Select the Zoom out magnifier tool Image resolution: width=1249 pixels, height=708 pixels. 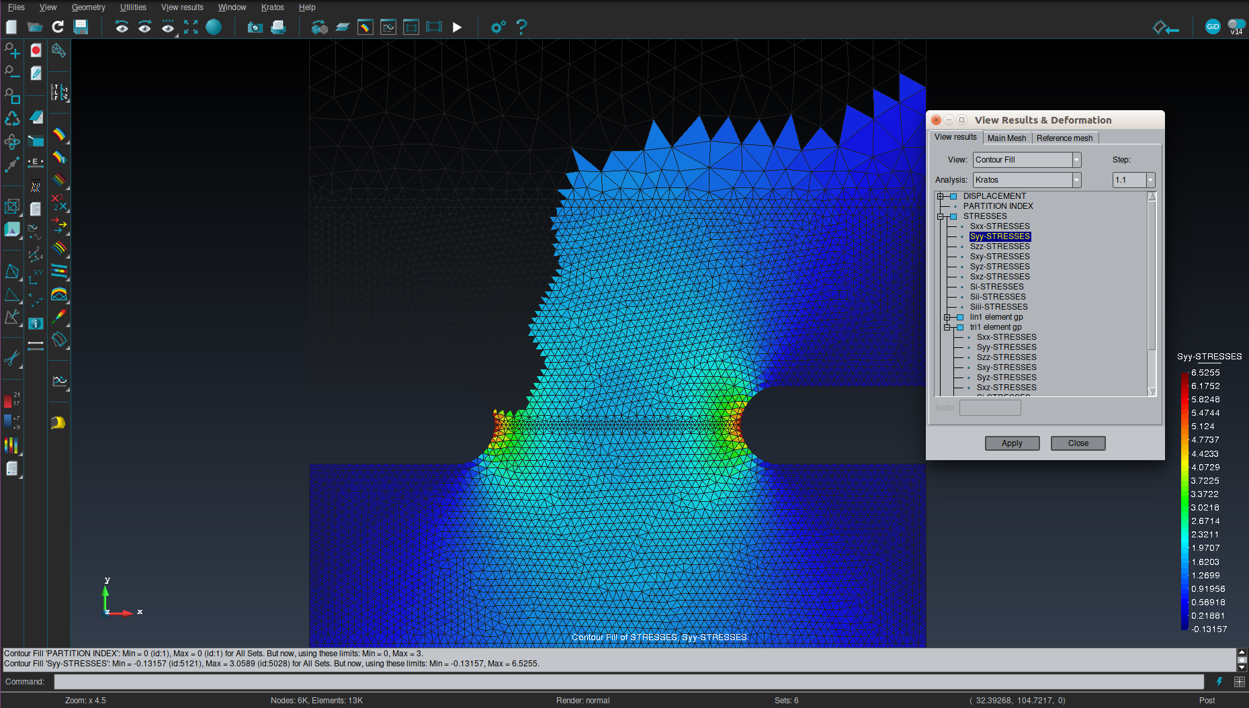click(12, 72)
